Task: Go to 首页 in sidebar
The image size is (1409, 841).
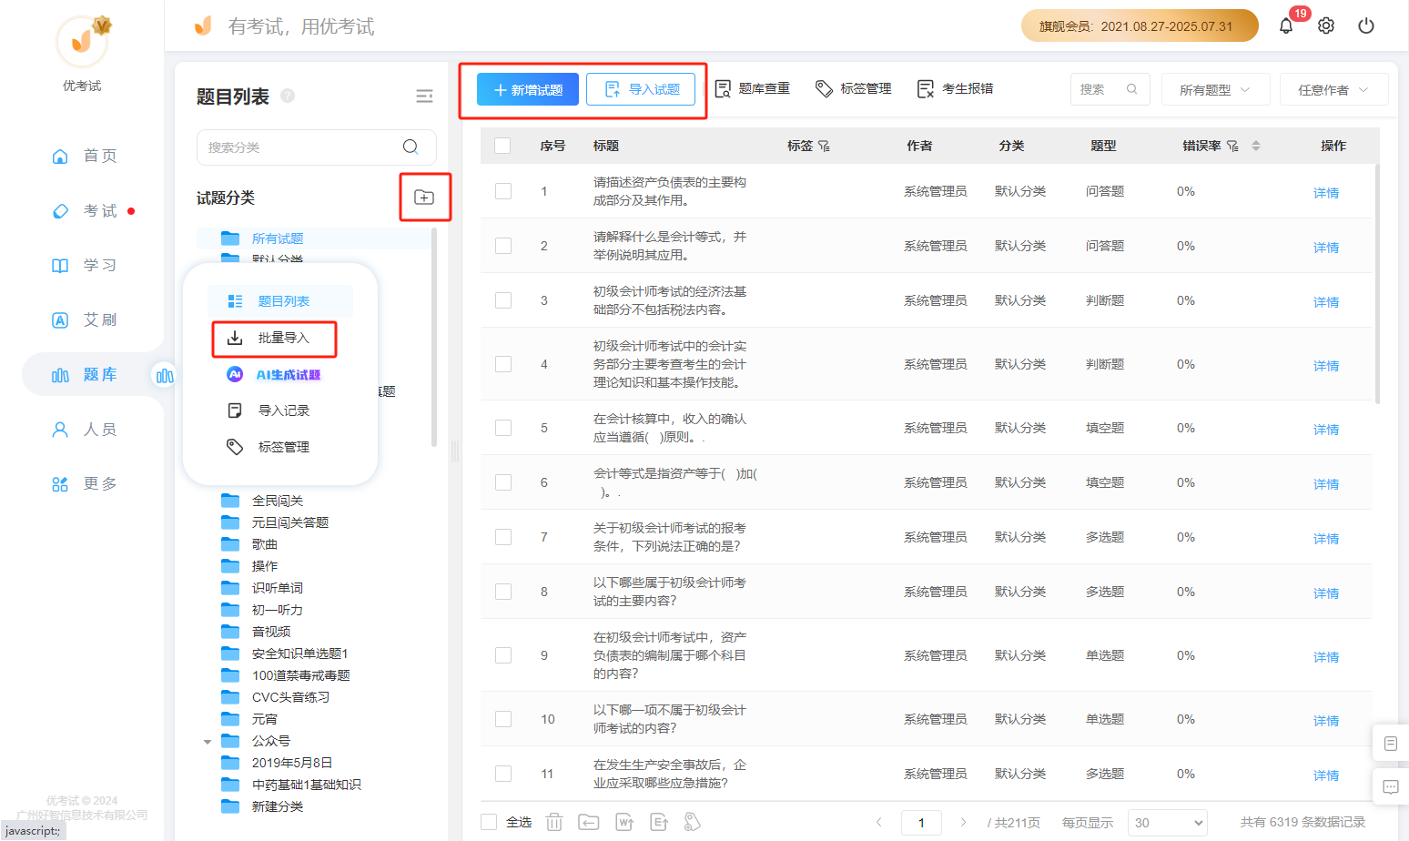Action: [x=85, y=156]
